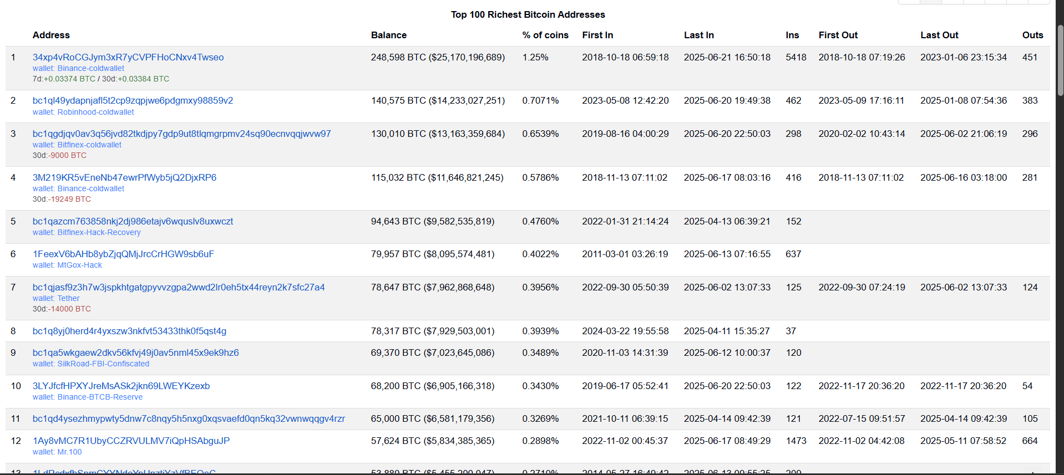Open address bc1qa5wkgaew2dkv56kfvj49j0av5nml45x9ek9hz6

point(135,353)
